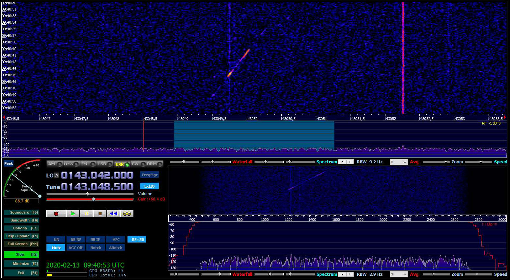Open Bandwidth settings [F6]

pos(21,220)
